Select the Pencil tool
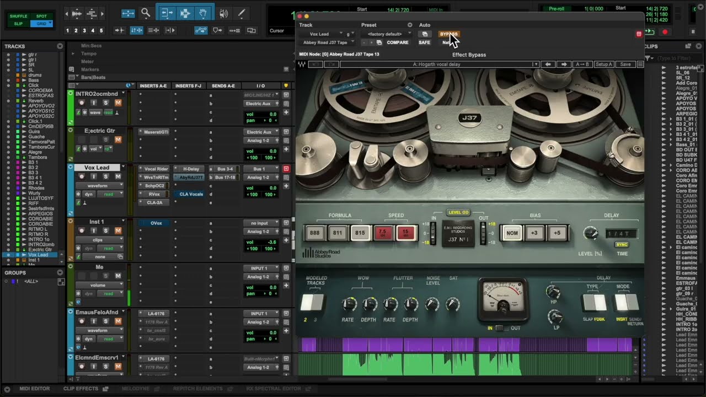This screenshot has width=706, height=397. point(241,13)
